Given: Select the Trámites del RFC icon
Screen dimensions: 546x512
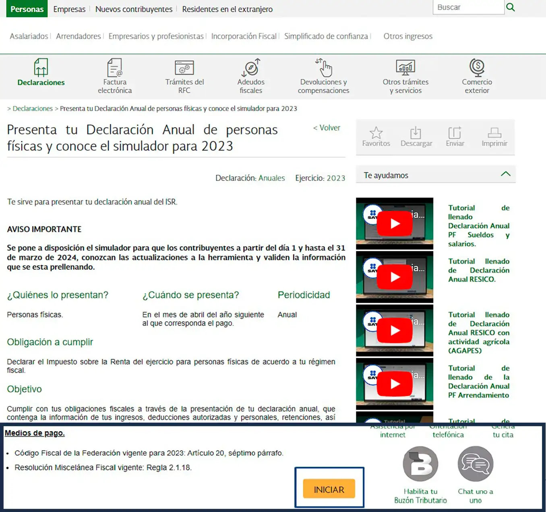Looking at the screenshot, I should (x=184, y=76).
